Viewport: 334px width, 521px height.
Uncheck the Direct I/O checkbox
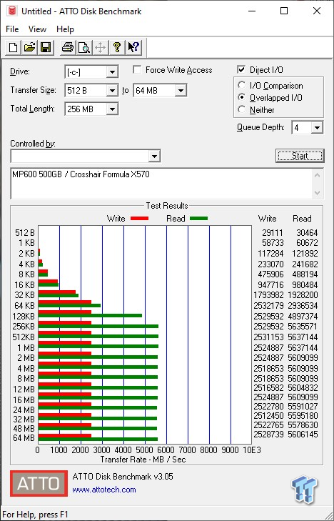click(241, 70)
